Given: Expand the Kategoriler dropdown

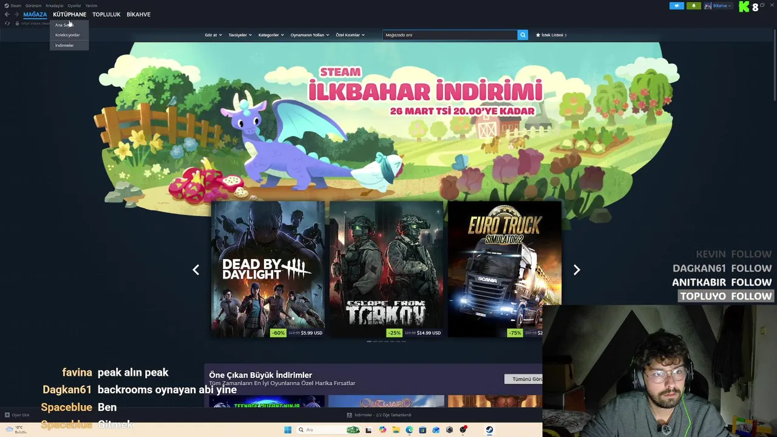Looking at the screenshot, I should click(271, 35).
